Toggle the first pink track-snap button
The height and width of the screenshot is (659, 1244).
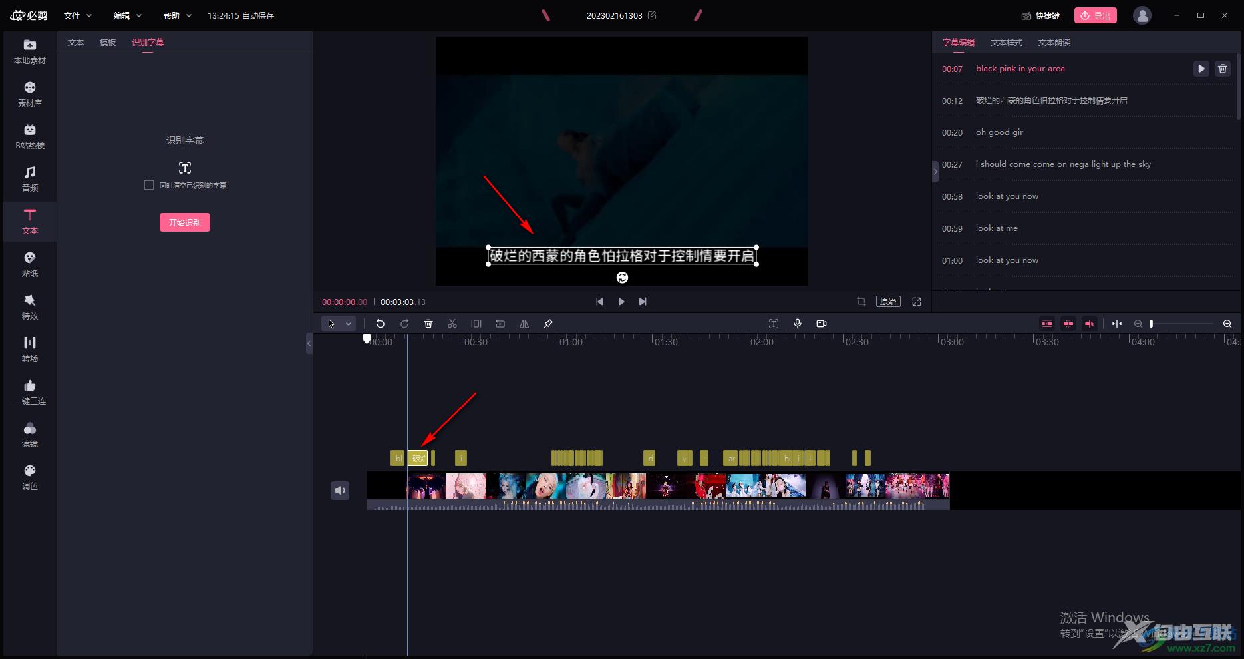tap(1047, 324)
